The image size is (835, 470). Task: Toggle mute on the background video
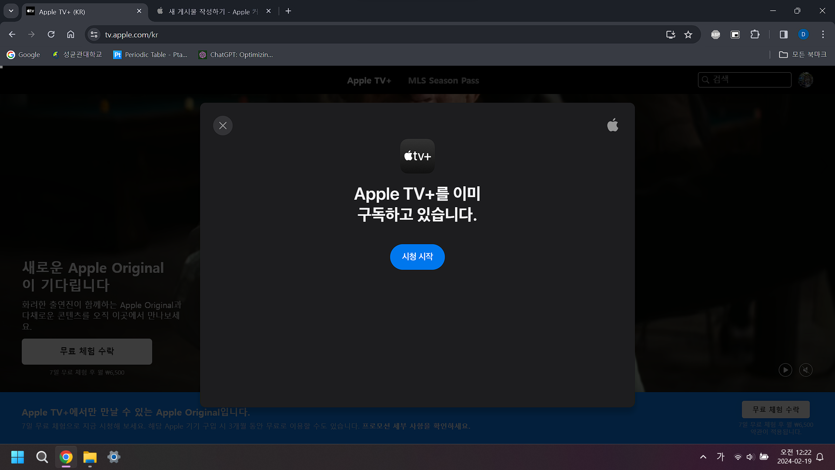coord(805,370)
